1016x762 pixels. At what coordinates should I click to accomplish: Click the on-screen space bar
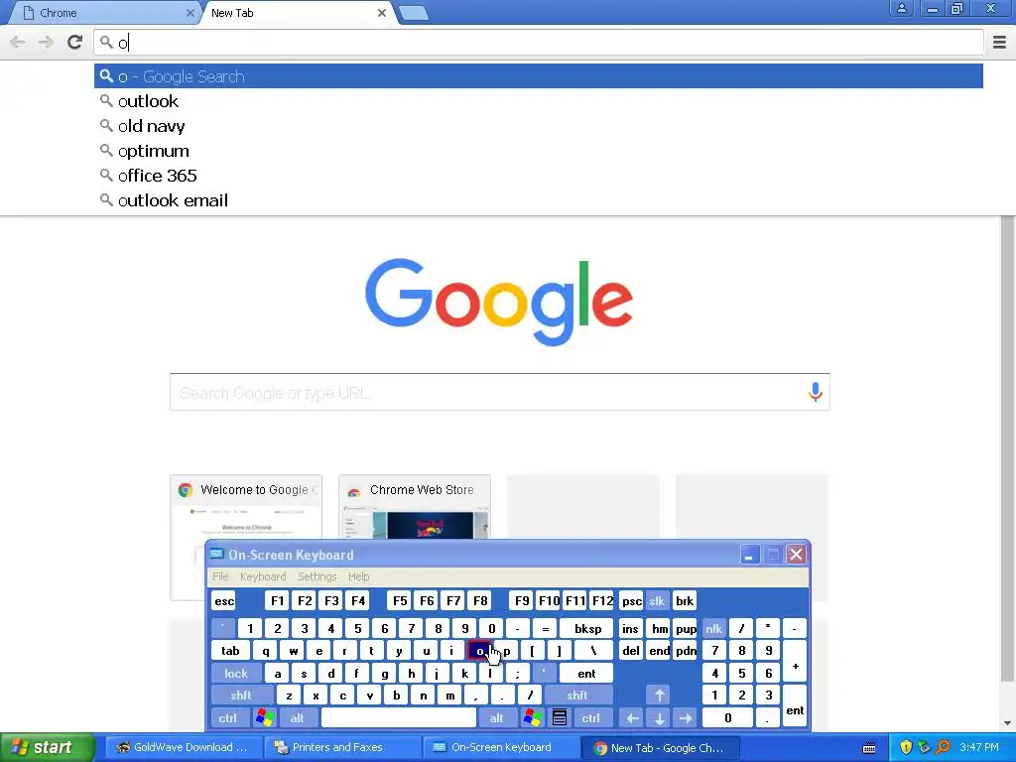coord(399,718)
